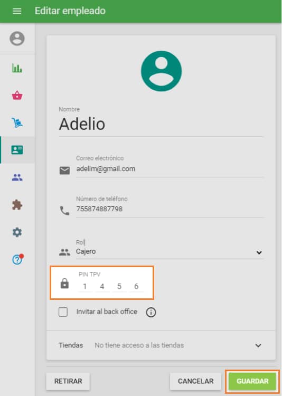Open the settings gear icon
The height and width of the screenshot is (396, 282).
[x=17, y=232]
